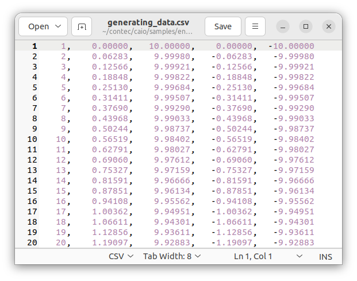Image resolution: width=357 pixels, height=281 pixels.
Task: Place cursor on value -9.92883 in last row
Action: [x=294, y=242]
